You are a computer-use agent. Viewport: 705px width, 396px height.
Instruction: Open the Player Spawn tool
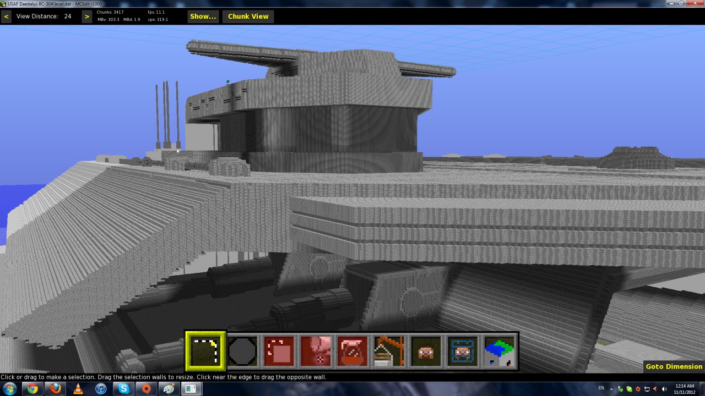(462, 350)
